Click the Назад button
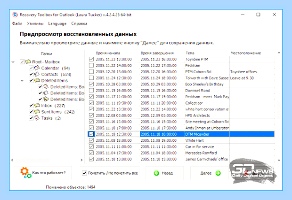Image resolution: width=292 pixels, height=200 pixels. 164,173
